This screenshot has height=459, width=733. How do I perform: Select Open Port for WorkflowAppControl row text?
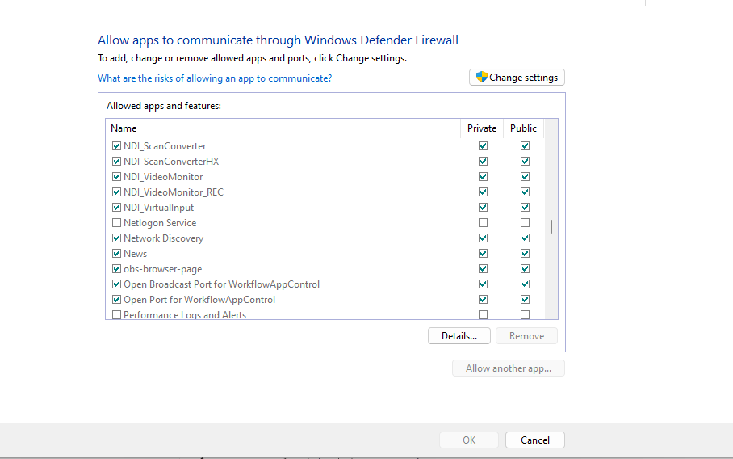pyautogui.click(x=199, y=300)
